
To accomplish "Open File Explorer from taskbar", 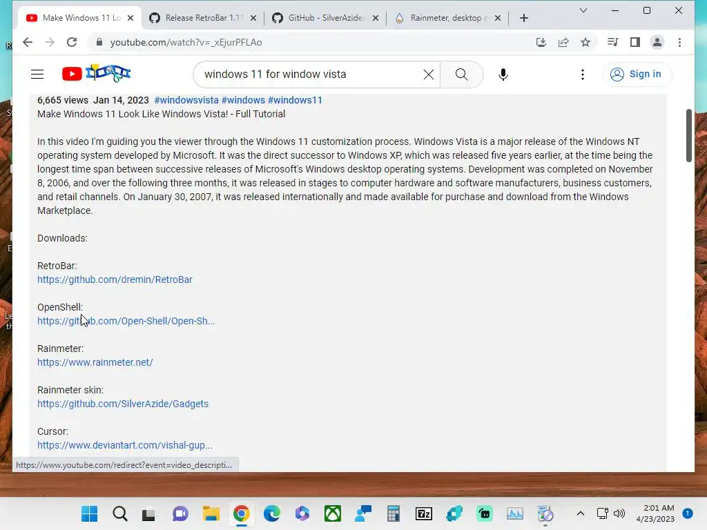I will (211, 513).
